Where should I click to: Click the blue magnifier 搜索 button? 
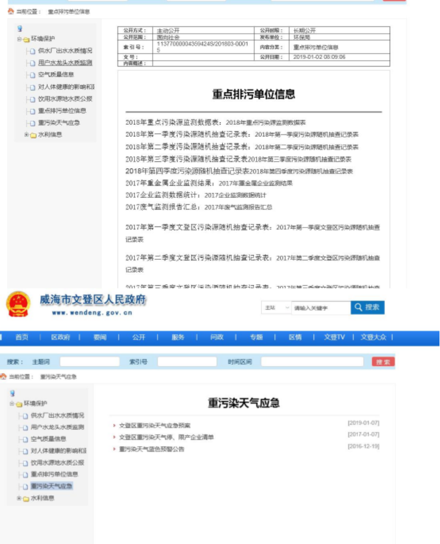(x=367, y=307)
